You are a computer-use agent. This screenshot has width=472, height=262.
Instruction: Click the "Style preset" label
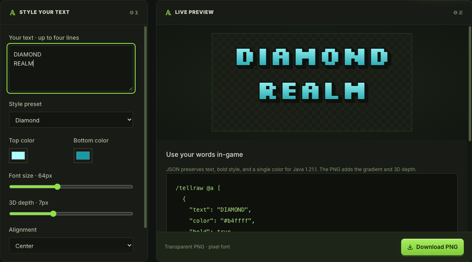click(x=25, y=104)
